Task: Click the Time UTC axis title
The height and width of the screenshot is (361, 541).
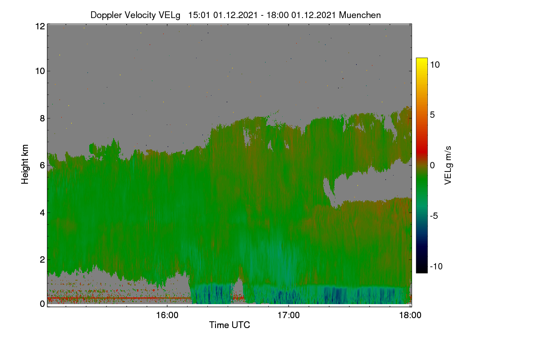Action: click(x=229, y=325)
